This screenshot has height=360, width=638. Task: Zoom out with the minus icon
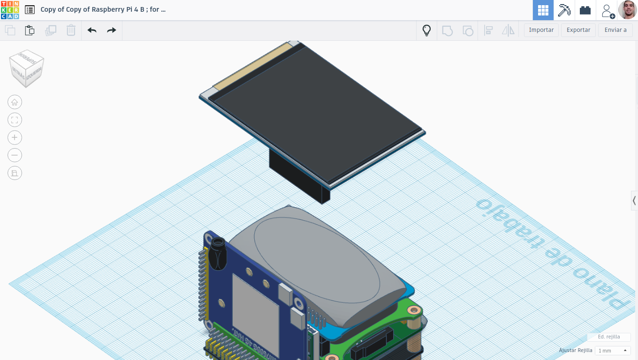pyautogui.click(x=15, y=155)
